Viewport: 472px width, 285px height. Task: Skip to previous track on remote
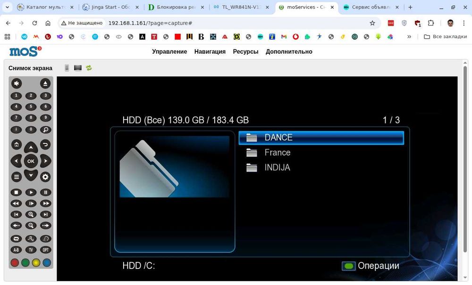pyautogui.click(x=16, y=214)
